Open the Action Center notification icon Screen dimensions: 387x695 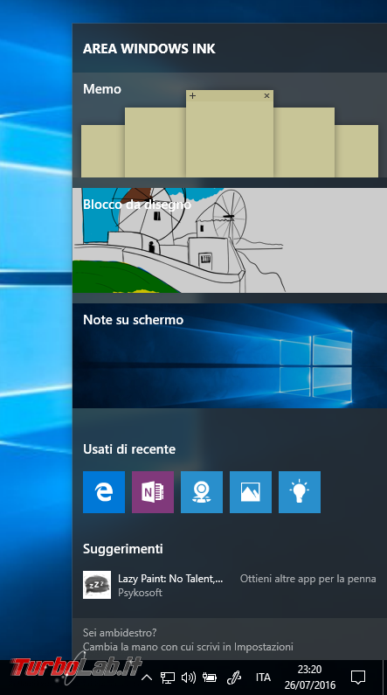point(358,678)
